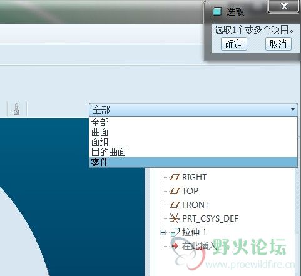The image size is (301, 276).
Task: Click the 确定 button in 选取 dialog
Action: (x=234, y=44)
